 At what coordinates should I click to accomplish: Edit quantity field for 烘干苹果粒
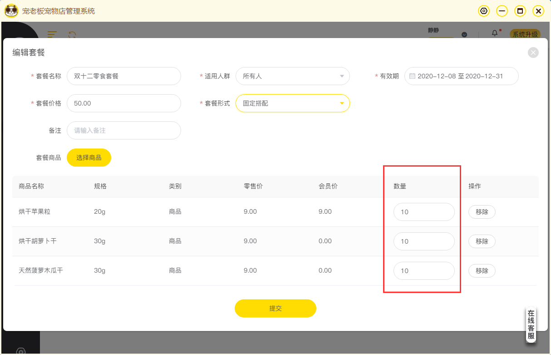[424, 212]
